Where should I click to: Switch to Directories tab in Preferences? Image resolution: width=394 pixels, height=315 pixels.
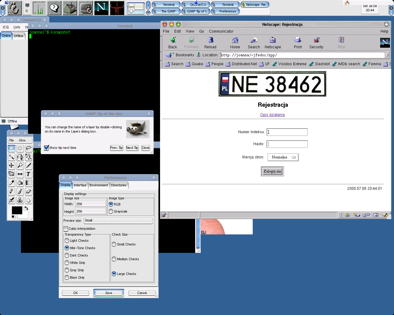119,185
